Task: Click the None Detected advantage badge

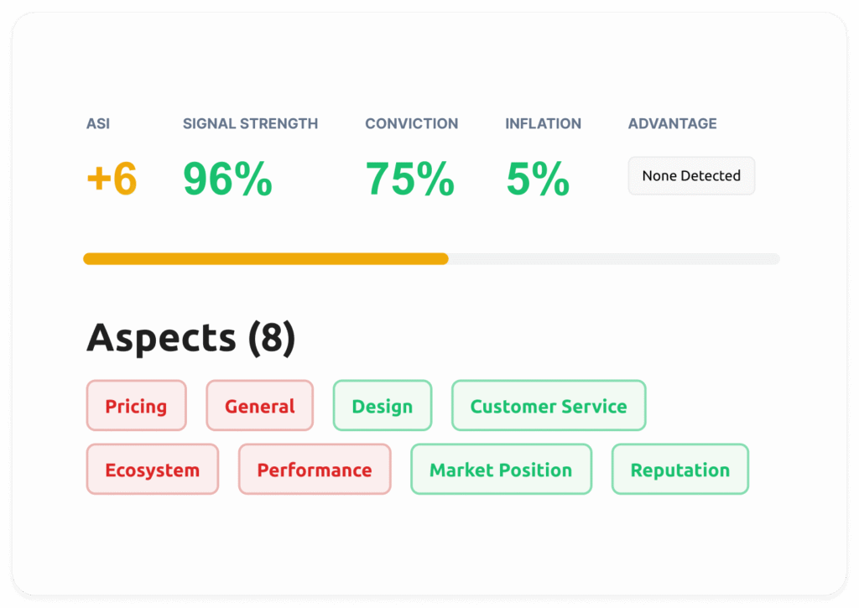Action: coord(691,176)
